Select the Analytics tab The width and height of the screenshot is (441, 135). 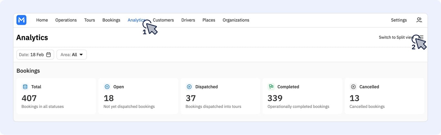point(136,20)
